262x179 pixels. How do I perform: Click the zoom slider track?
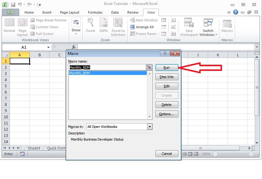[x=233, y=154]
